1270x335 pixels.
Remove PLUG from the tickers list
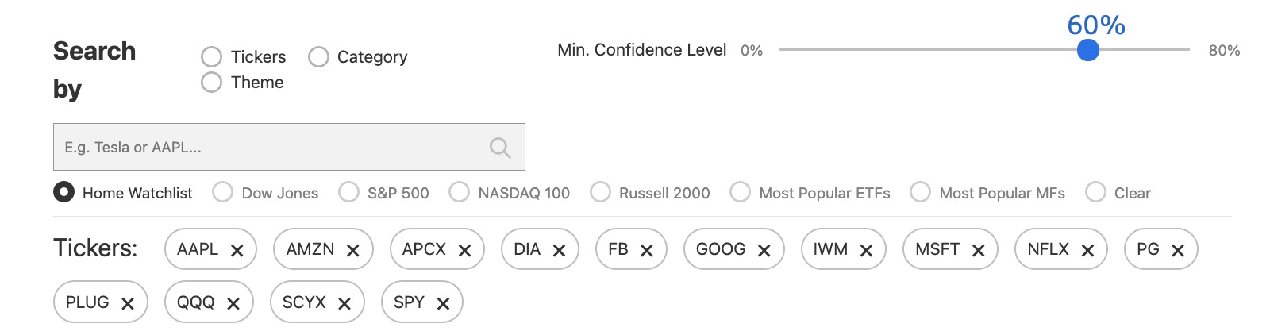click(128, 304)
